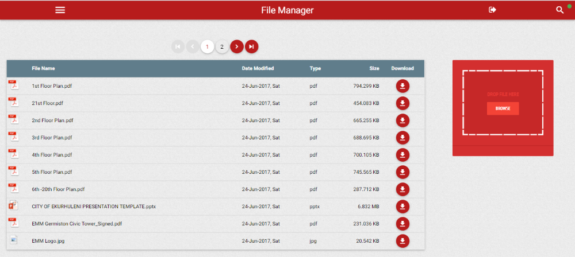This screenshot has height=257, width=575.
Task: Select file name 6th -20th Floor Plan.pdf
Action: (x=58, y=189)
